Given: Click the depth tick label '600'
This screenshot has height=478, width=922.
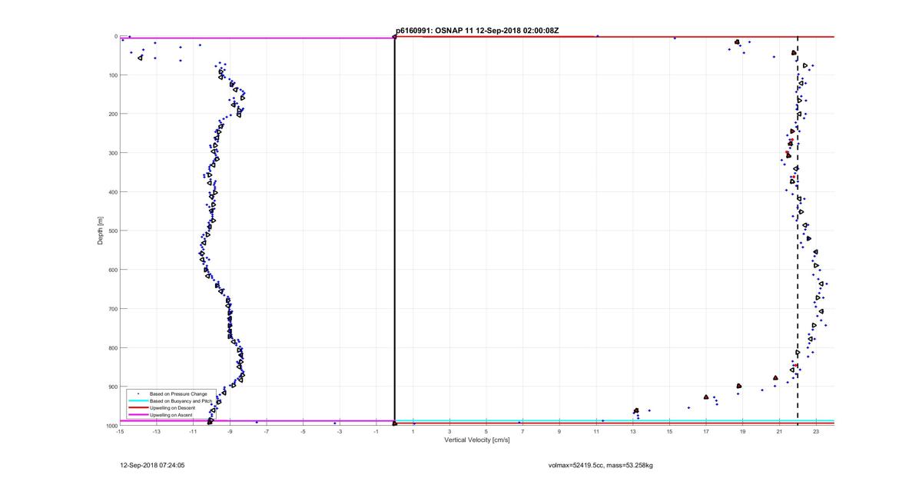Looking at the screenshot, I should tap(112, 270).
